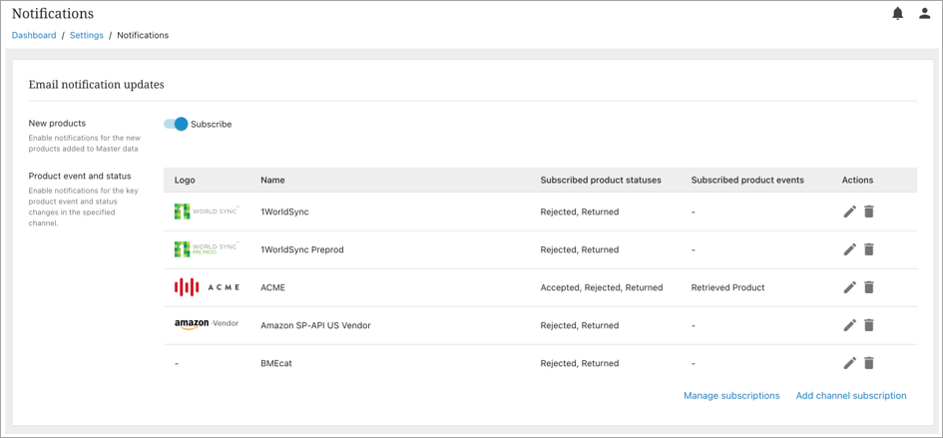Click the pencil icon for BMEcat
The width and height of the screenshot is (943, 438).
[x=849, y=363]
